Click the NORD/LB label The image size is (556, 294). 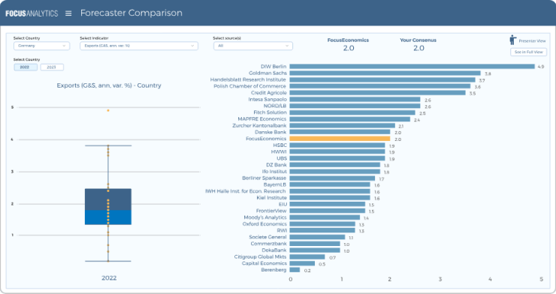pyautogui.click(x=275, y=106)
